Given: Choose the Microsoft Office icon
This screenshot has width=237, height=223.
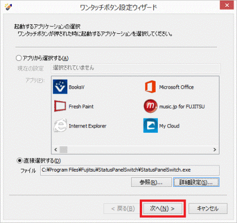Looking at the screenshot, I should 150,86.
